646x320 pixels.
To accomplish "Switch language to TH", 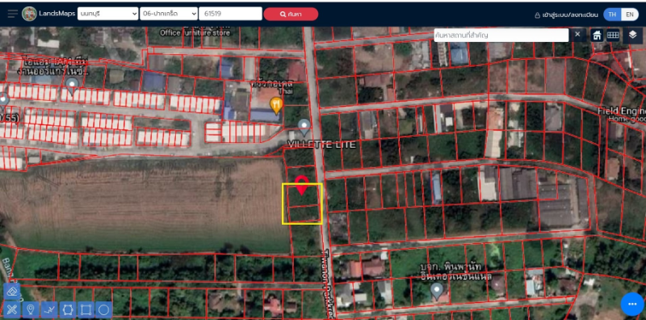I will tap(613, 14).
